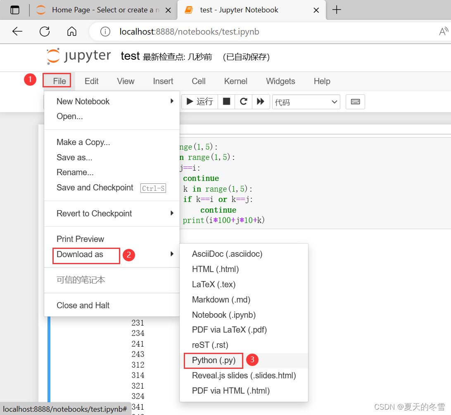The width and height of the screenshot is (451, 415).
Task: Choose Save as...
Action: click(112, 157)
